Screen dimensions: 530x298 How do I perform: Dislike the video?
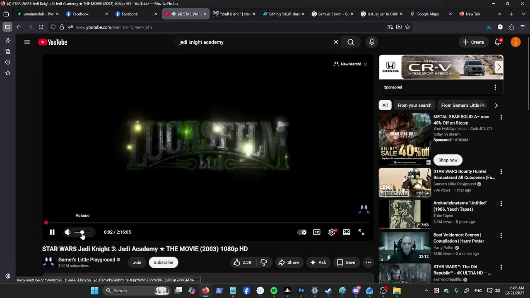(x=263, y=262)
